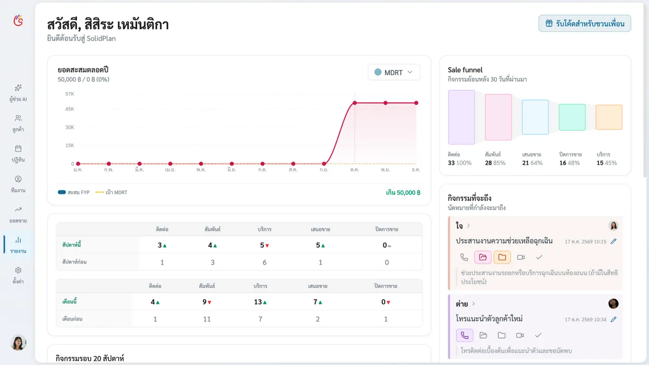Viewport: 649px width, 365px height.
Task: Click รับโค้ดสำหรับชวนเพื่อน referral code button
Action: point(585,23)
